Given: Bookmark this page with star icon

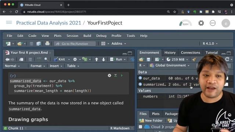Looking at the screenshot, I should pos(175,12).
